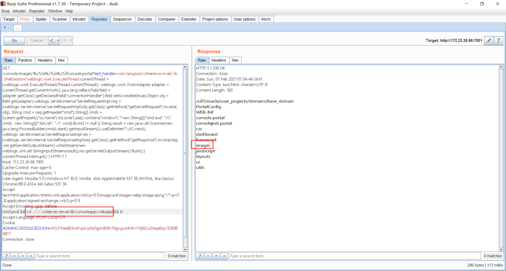This screenshot has width=506, height=271.
Task: Go back to previous request in history
Action: tap(52, 41)
